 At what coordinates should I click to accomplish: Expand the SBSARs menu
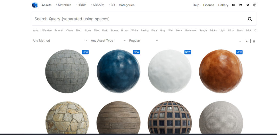pyautogui.click(x=97, y=5)
